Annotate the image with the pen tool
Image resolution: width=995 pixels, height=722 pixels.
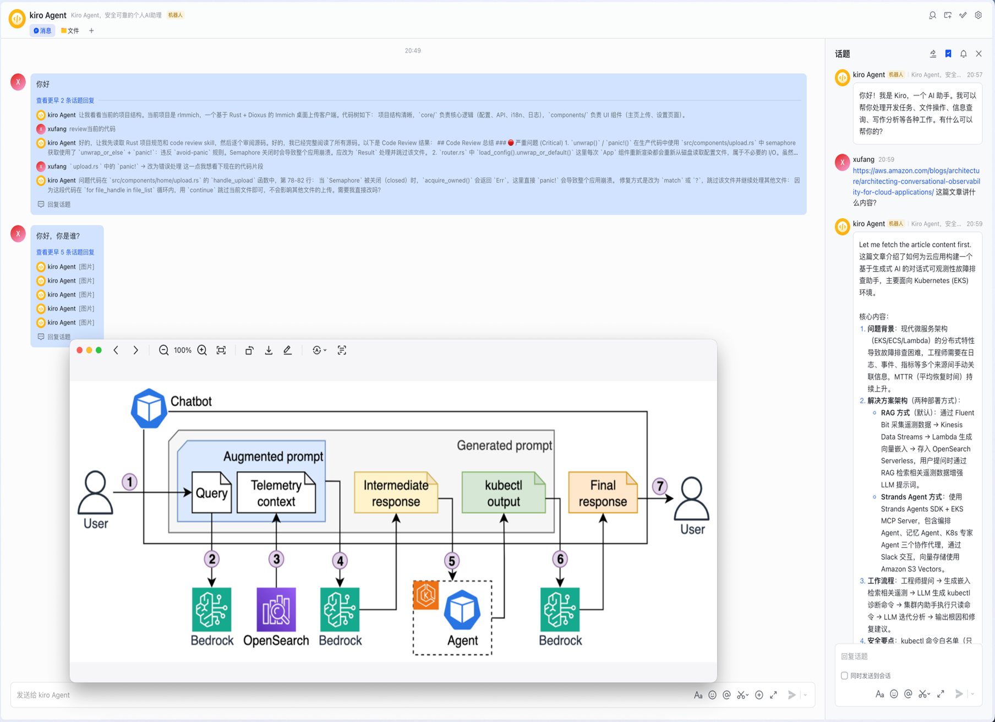(x=287, y=350)
